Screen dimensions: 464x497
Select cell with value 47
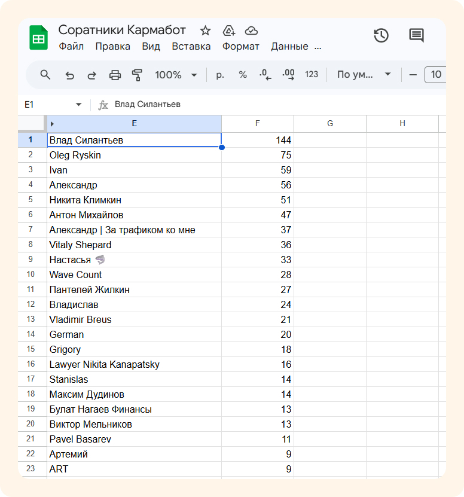[258, 215]
